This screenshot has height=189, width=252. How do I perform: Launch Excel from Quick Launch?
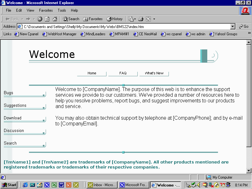[x=54, y=185]
